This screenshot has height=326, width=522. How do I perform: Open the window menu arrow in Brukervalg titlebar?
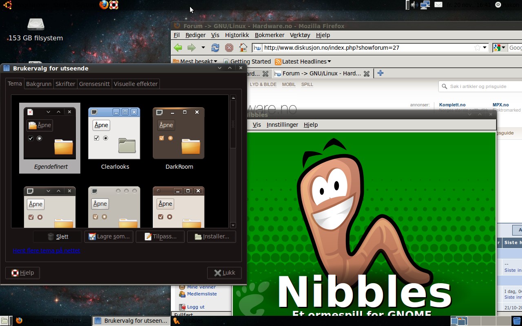[x=220, y=68]
